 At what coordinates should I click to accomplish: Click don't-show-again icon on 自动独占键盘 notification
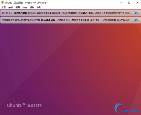coord(138,13)
